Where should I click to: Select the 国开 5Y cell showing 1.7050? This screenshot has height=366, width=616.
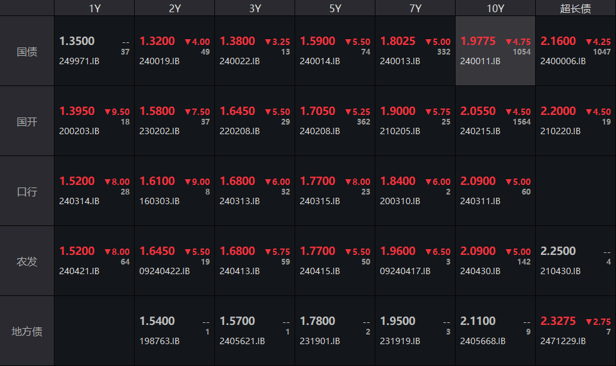(334, 121)
